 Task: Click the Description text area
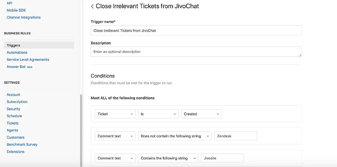pyautogui.click(x=196, y=52)
